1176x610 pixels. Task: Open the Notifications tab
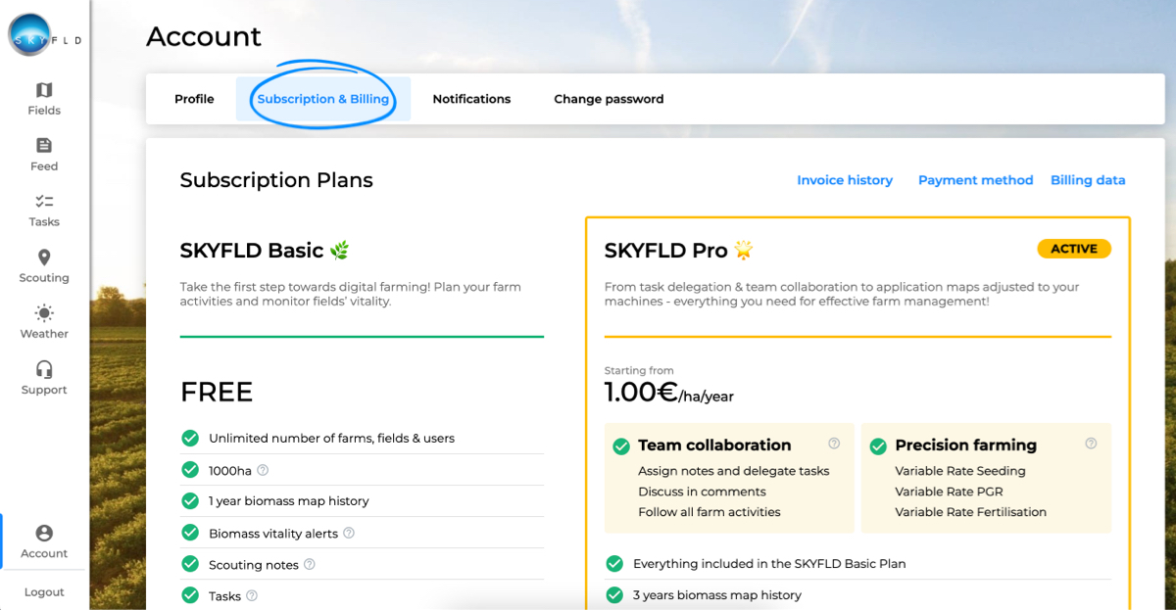point(471,99)
